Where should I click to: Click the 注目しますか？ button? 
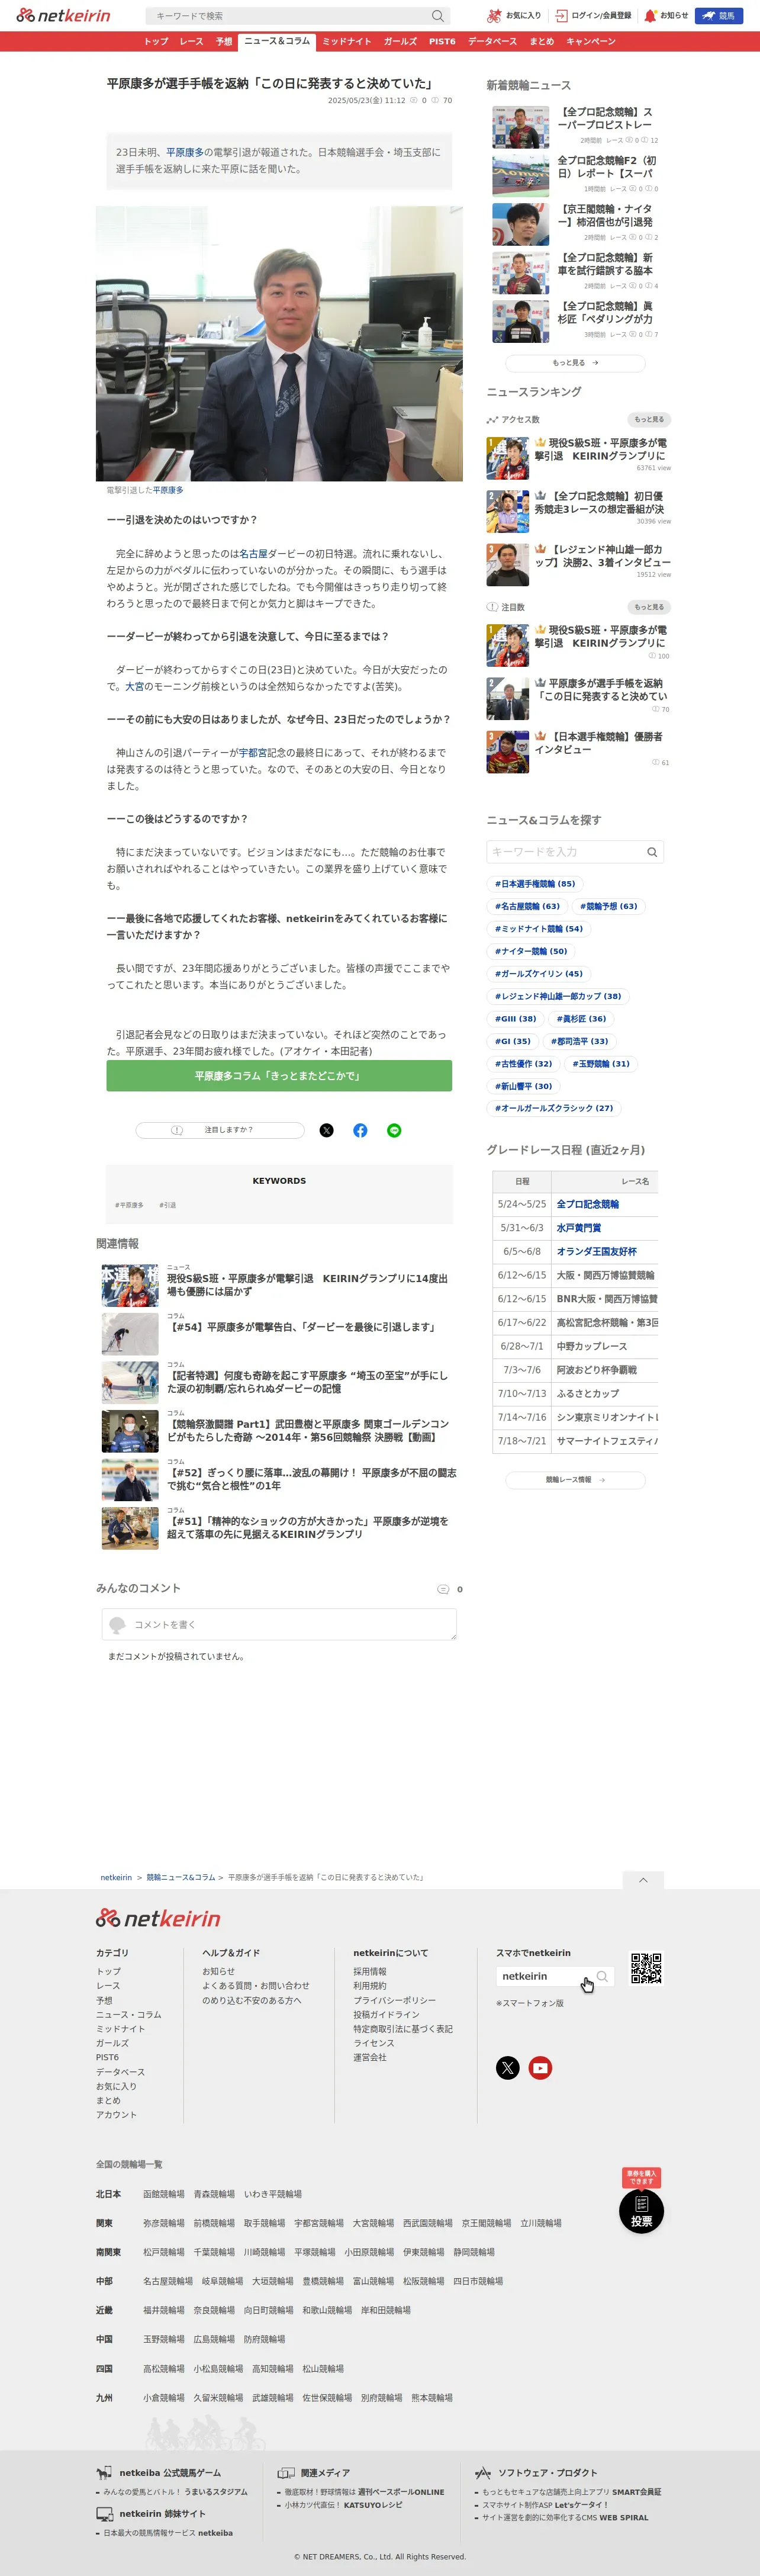point(220,1130)
